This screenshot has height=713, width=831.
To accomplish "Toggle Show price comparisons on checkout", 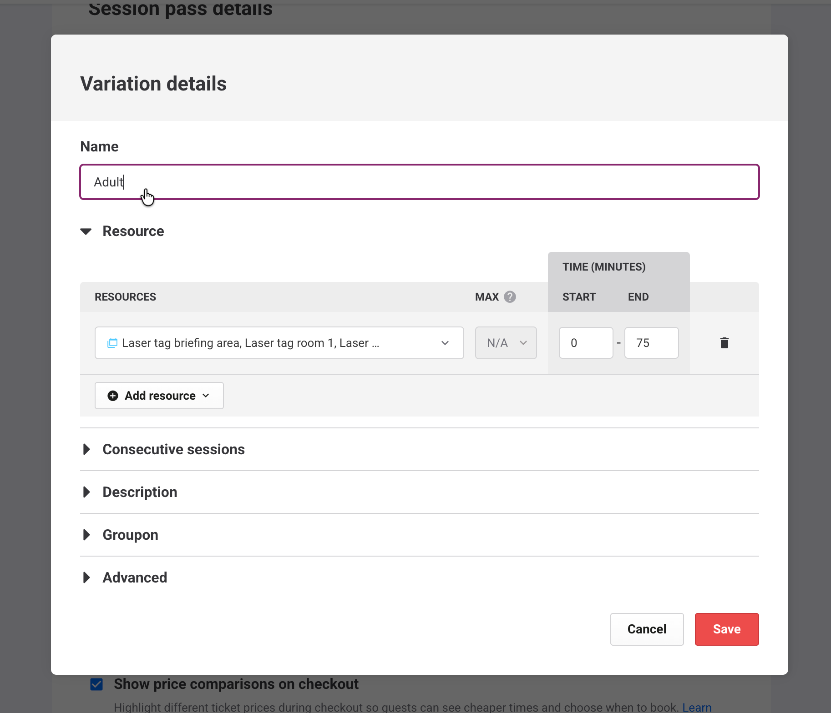I will pos(96,684).
